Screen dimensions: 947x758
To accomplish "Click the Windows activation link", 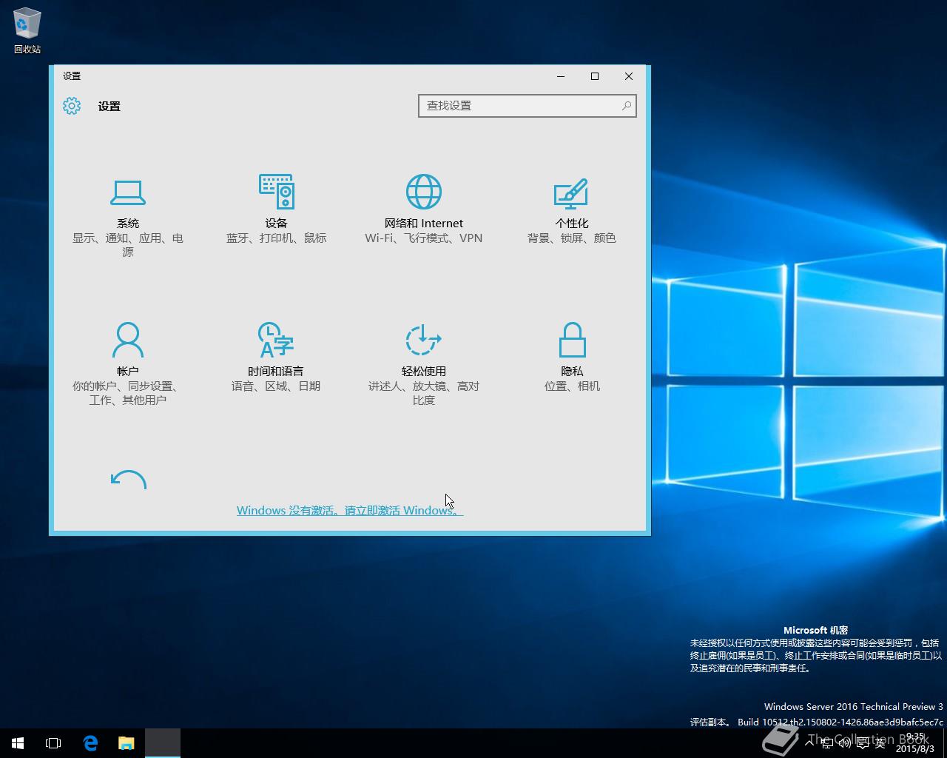I will coord(350,510).
